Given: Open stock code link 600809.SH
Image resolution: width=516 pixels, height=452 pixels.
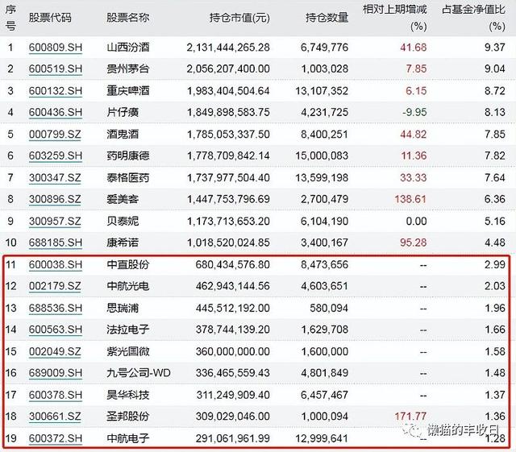Looking at the screenshot, I should pyautogui.click(x=56, y=48).
